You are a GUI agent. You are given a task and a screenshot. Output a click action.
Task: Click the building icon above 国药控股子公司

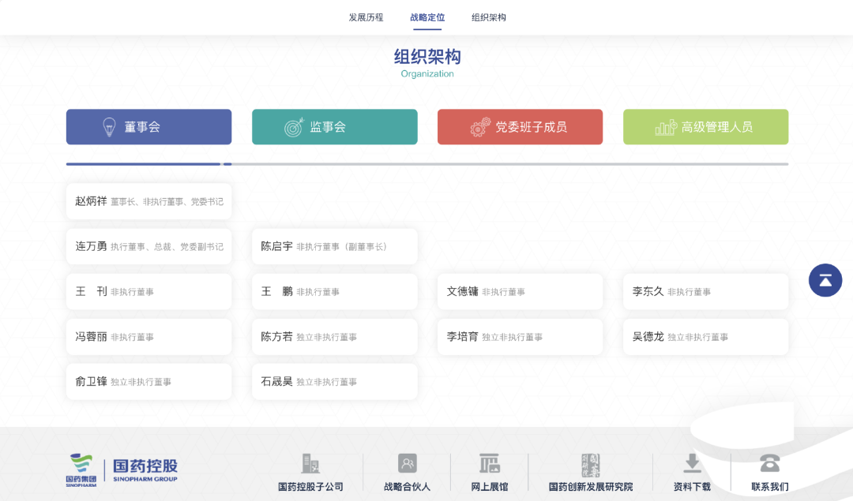tap(310, 465)
